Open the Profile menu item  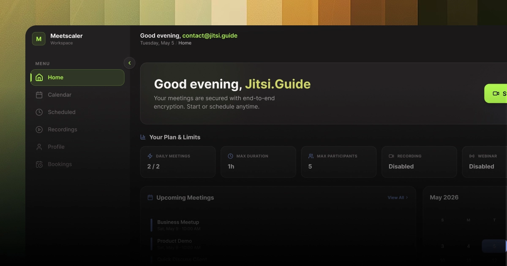coord(77,147)
